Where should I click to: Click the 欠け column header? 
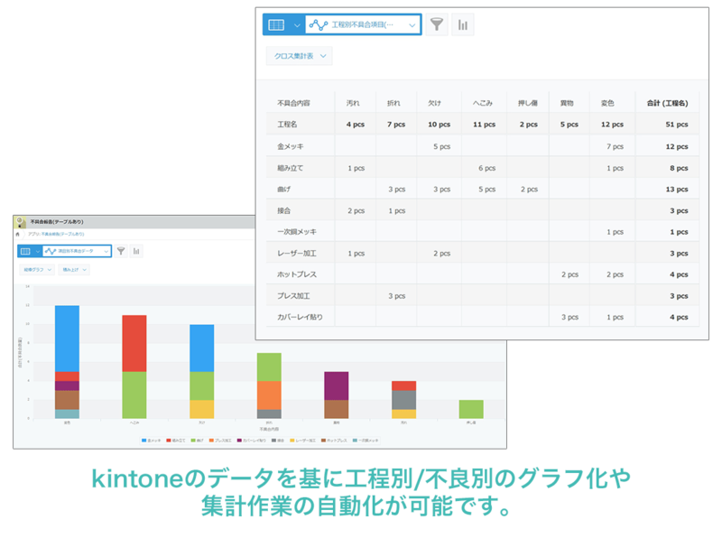click(435, 103)
